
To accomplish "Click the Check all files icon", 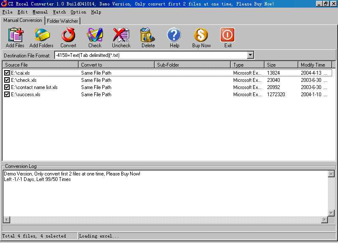I will pos(95,35).
